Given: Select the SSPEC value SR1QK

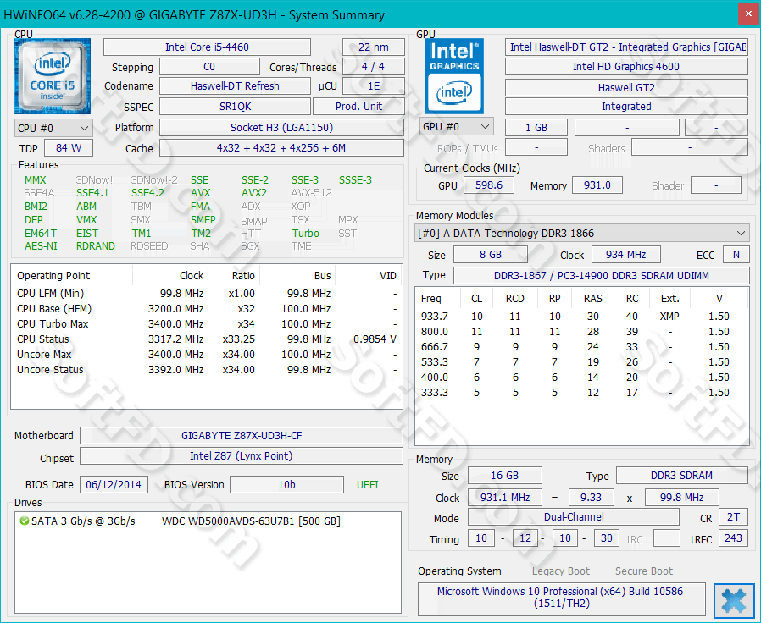Looking at the screenshot, I should click(235, 107).
